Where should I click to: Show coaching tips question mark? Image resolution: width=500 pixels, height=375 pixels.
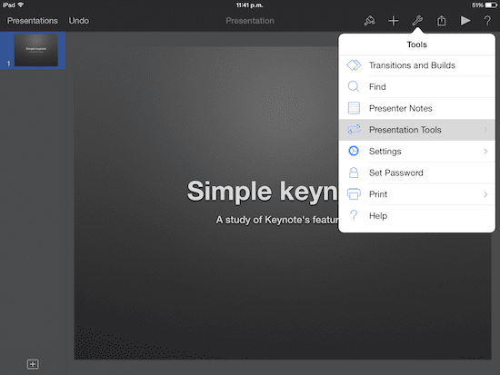click(x=487, y=21)
